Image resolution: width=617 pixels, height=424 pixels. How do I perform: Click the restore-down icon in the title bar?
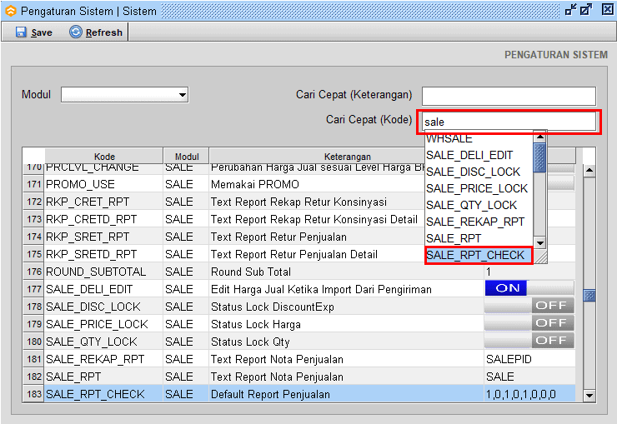tap(571, 9)
